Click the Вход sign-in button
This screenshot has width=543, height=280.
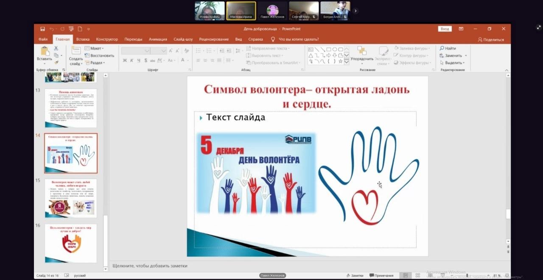(x=445, y=29)
